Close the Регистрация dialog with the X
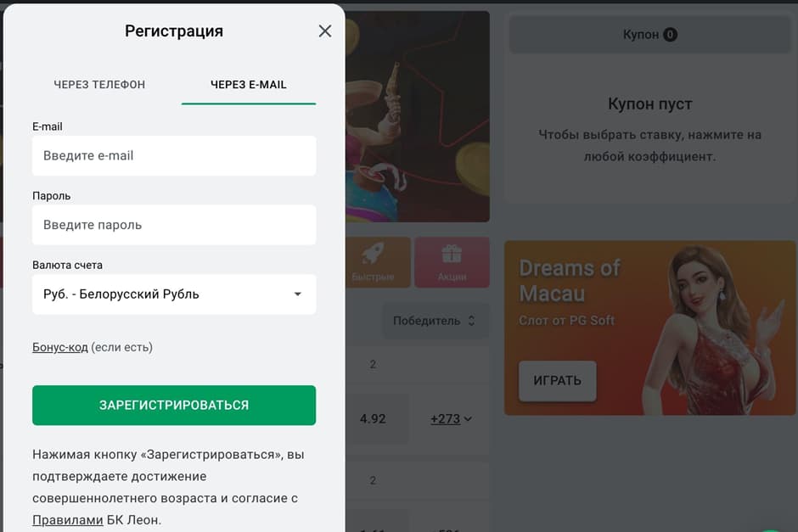The image size is (798, 532). click(324, 31)
